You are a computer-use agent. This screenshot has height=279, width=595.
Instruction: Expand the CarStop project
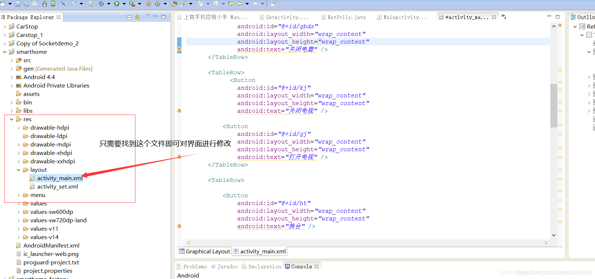pos(4,27)
